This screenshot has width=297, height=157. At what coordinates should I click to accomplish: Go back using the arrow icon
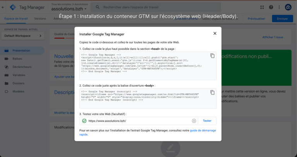click(3, 7)
